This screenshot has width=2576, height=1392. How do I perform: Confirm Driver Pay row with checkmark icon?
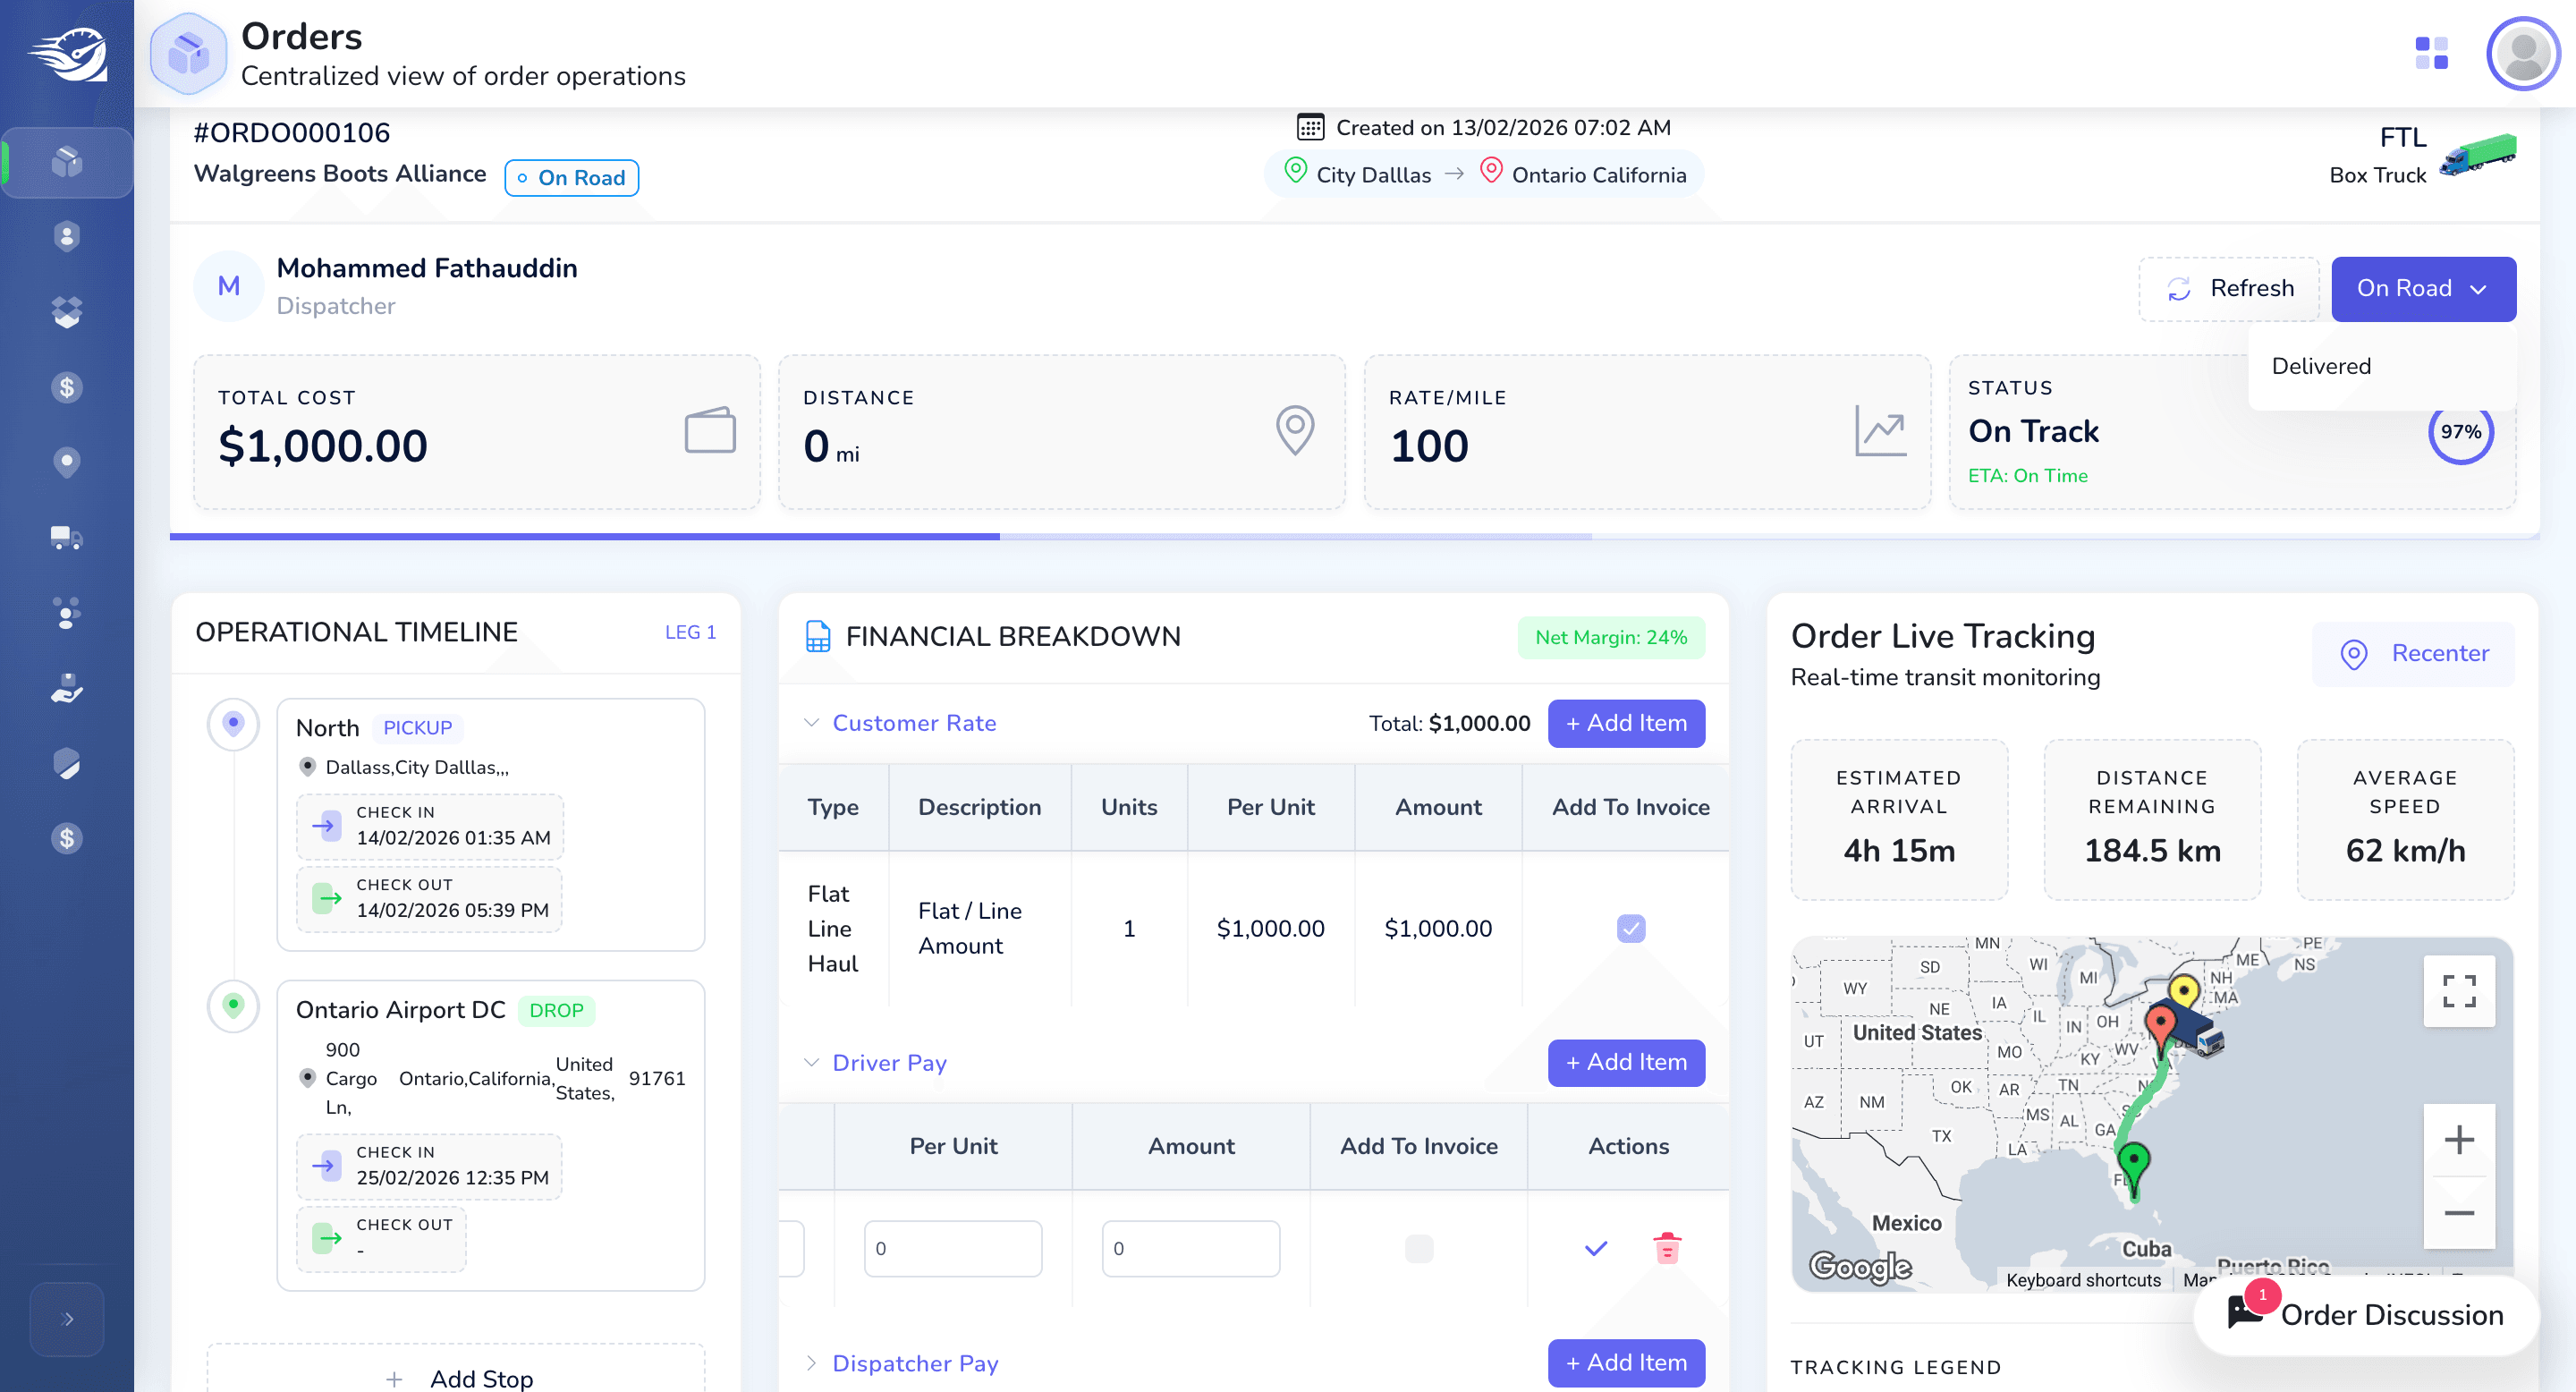tap(1596, 1248)
